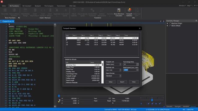The width and height of the screenshot is (198, 111).
Task: Close the Corps-En.nc file tab
Action: (13, 21)
